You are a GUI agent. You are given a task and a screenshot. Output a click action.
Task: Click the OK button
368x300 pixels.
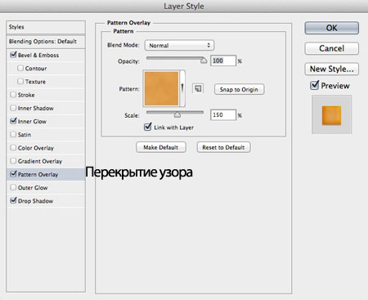click(331, 28)
